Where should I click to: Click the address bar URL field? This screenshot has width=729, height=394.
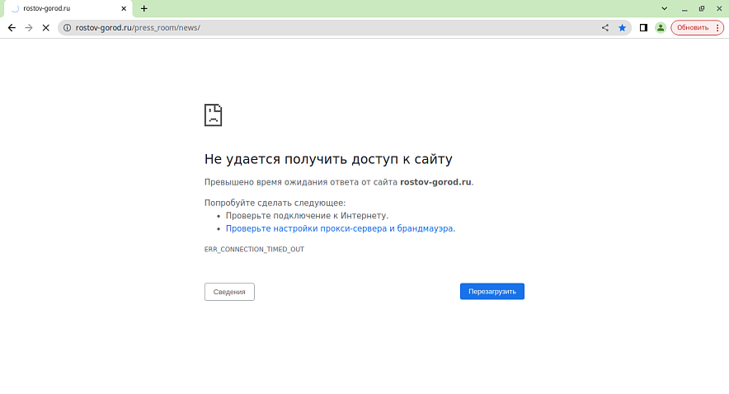(x=330, y=27)
